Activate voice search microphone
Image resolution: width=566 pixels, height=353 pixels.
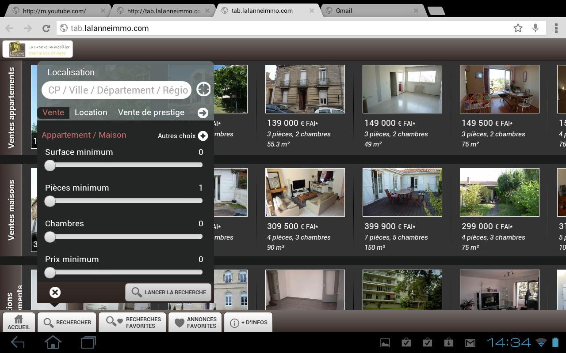tap(535, 28)
